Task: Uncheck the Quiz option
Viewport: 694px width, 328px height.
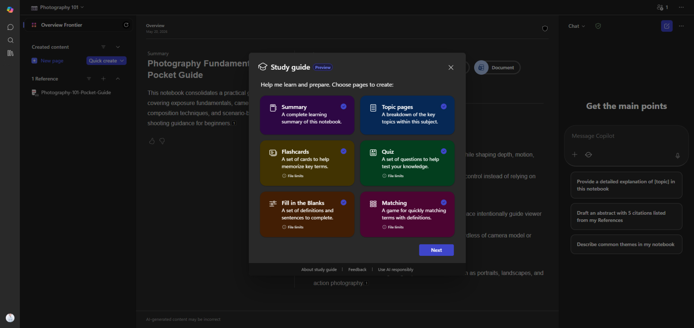Action: tap(443, 151)
